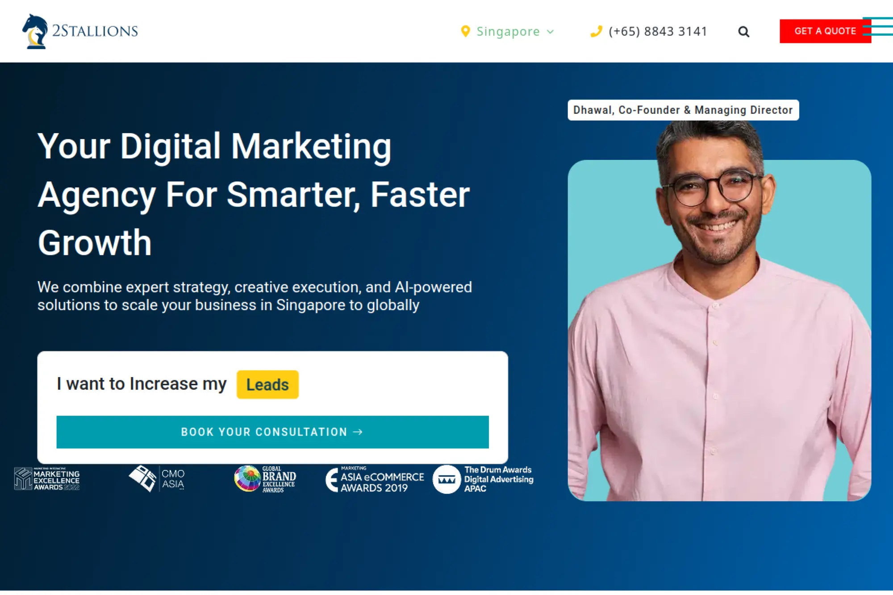
Task: Expand the Singapore location dropdown
Action: pyautogui.click(x=508, y=31)
